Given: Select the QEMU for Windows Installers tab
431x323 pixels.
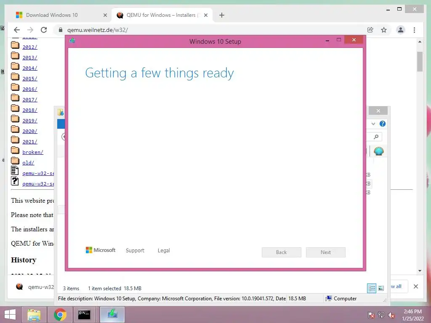Looking at the screenshot, I should pos(161,15).
